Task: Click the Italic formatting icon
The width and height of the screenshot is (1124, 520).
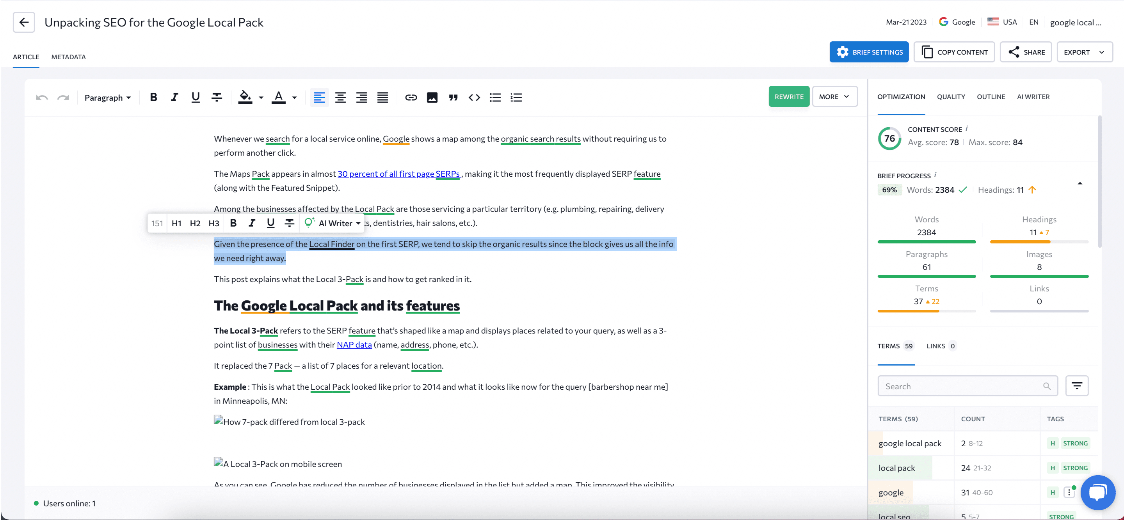Action: (174, 98)
